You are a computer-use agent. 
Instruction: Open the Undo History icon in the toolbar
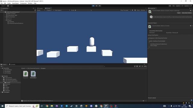pos(170,6)
